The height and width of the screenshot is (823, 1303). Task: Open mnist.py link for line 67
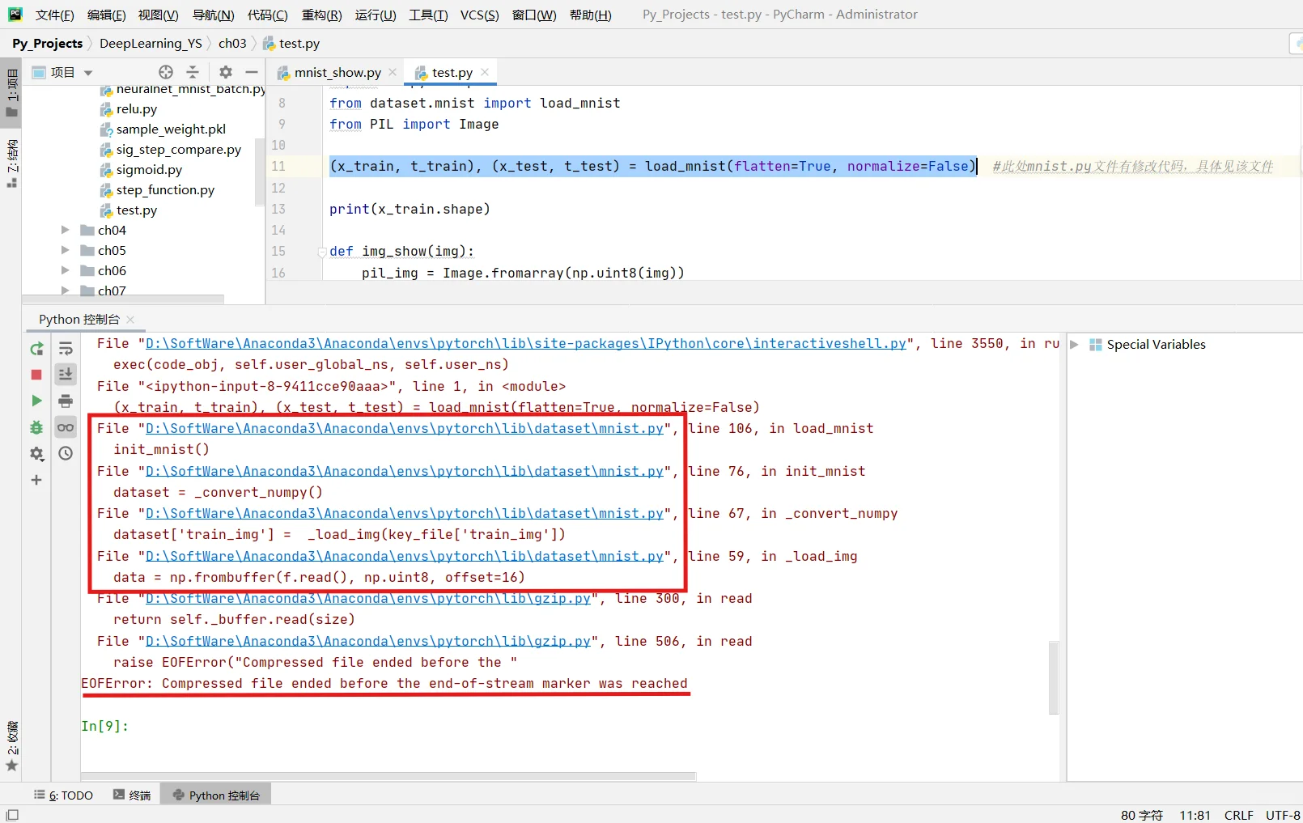pyautogui.click(x=405, y=514)
